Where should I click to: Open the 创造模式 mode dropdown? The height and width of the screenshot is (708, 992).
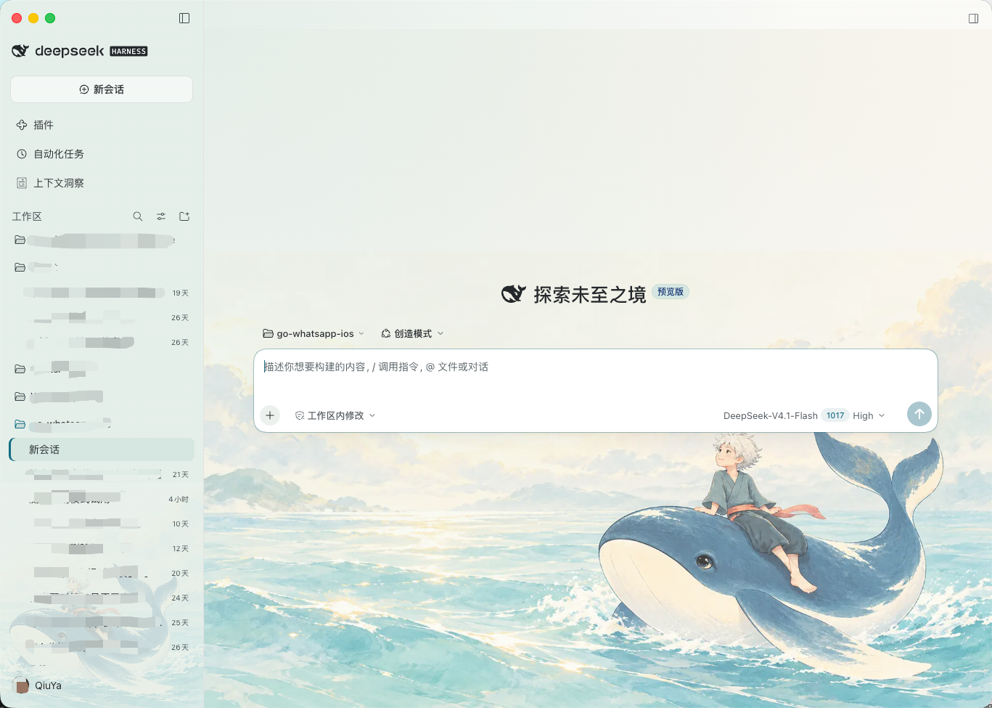point(412,334)
